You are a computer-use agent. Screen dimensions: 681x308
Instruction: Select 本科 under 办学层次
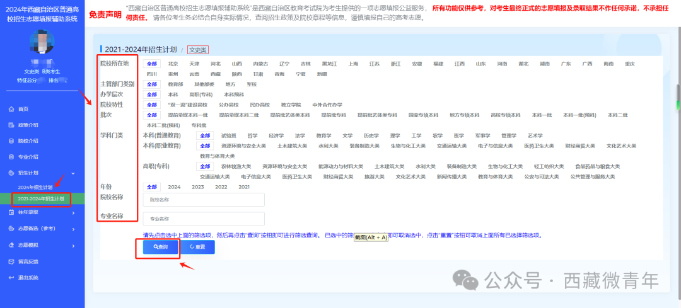pyautogui.click(x=173, y=94)
